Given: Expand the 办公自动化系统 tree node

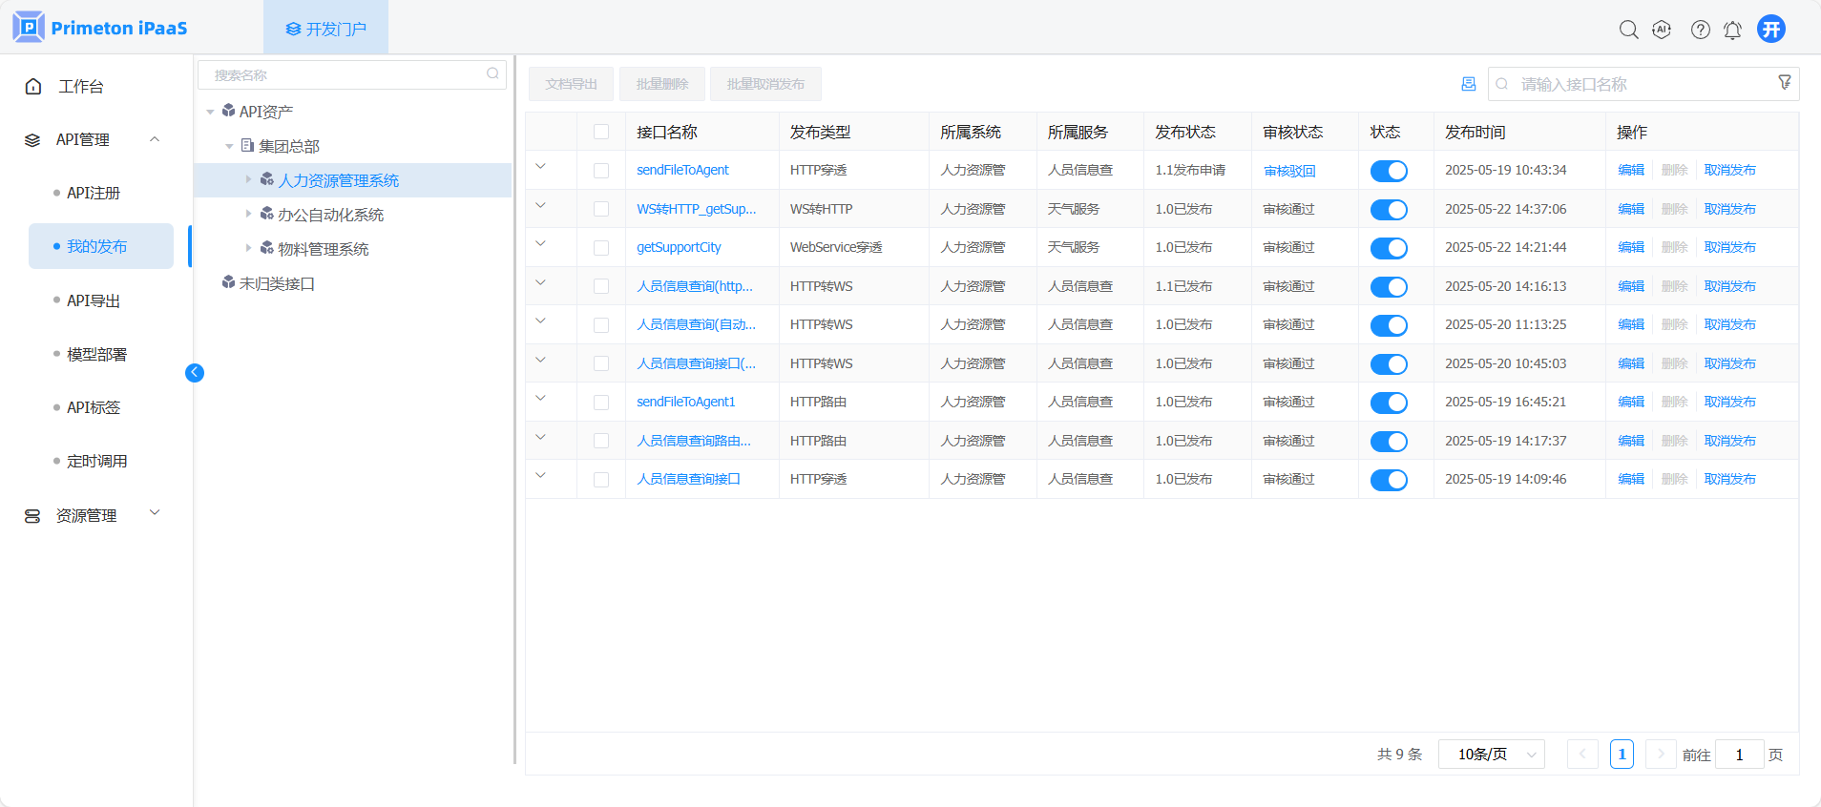Looking at the screenshot, I should (248, 215).
